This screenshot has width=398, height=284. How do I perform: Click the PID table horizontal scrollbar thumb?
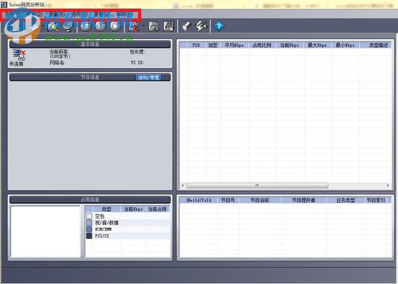click(x=257, y=186)
